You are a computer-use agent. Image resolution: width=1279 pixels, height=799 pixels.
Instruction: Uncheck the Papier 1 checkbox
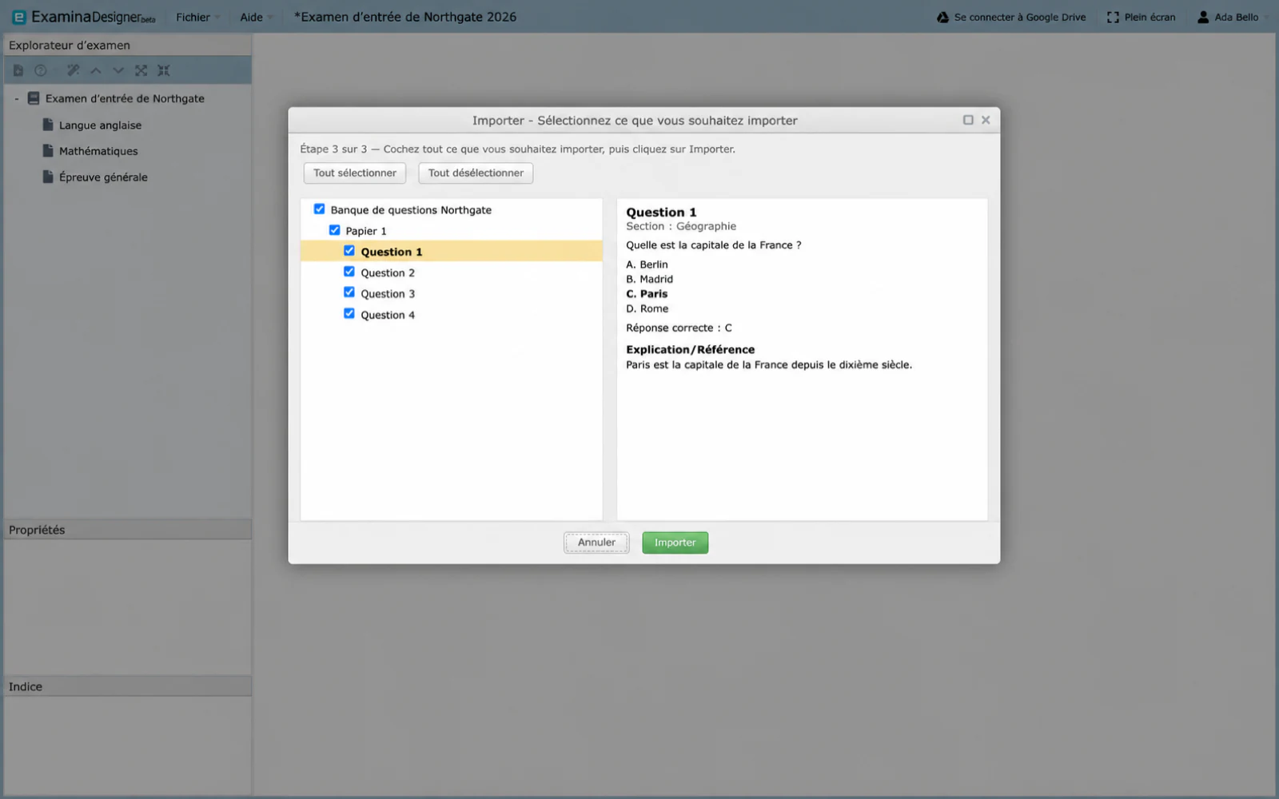click(334, 230)
